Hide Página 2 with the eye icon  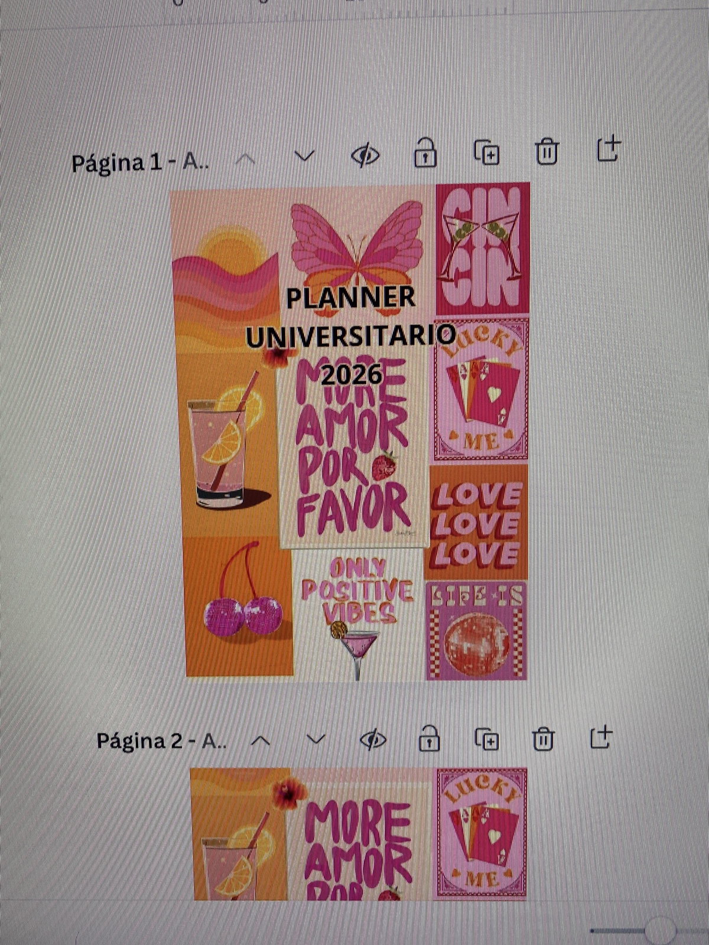coord(373,739)
